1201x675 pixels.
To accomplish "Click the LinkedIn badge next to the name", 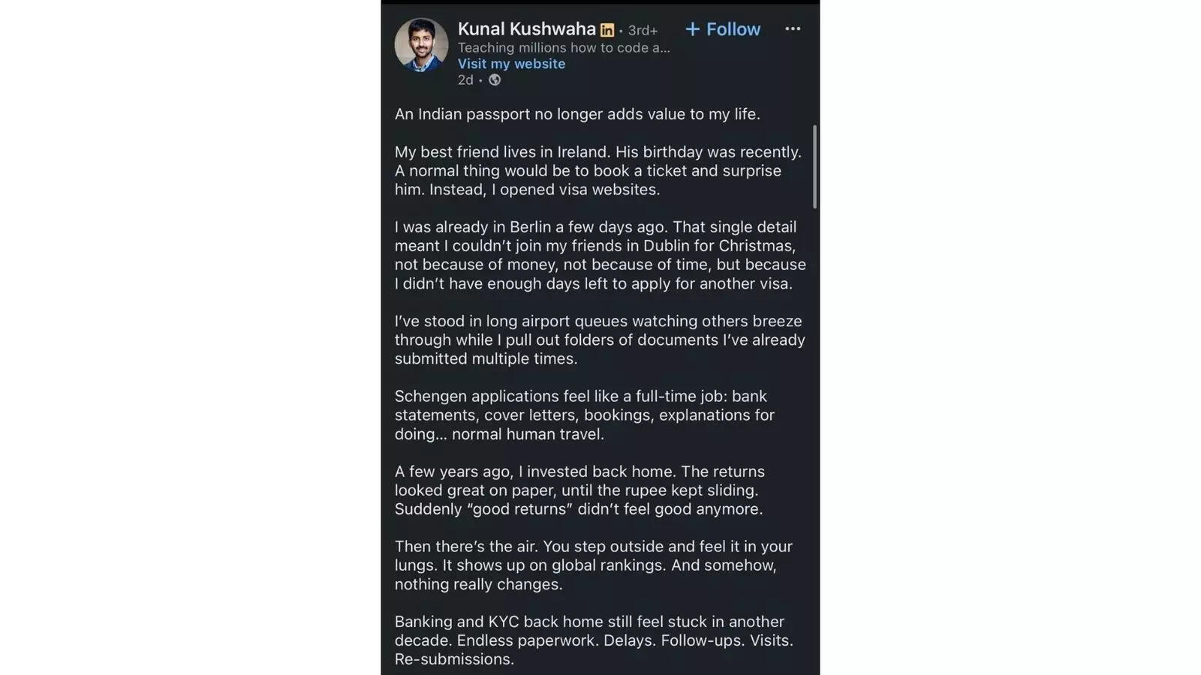I will (607, 30).
